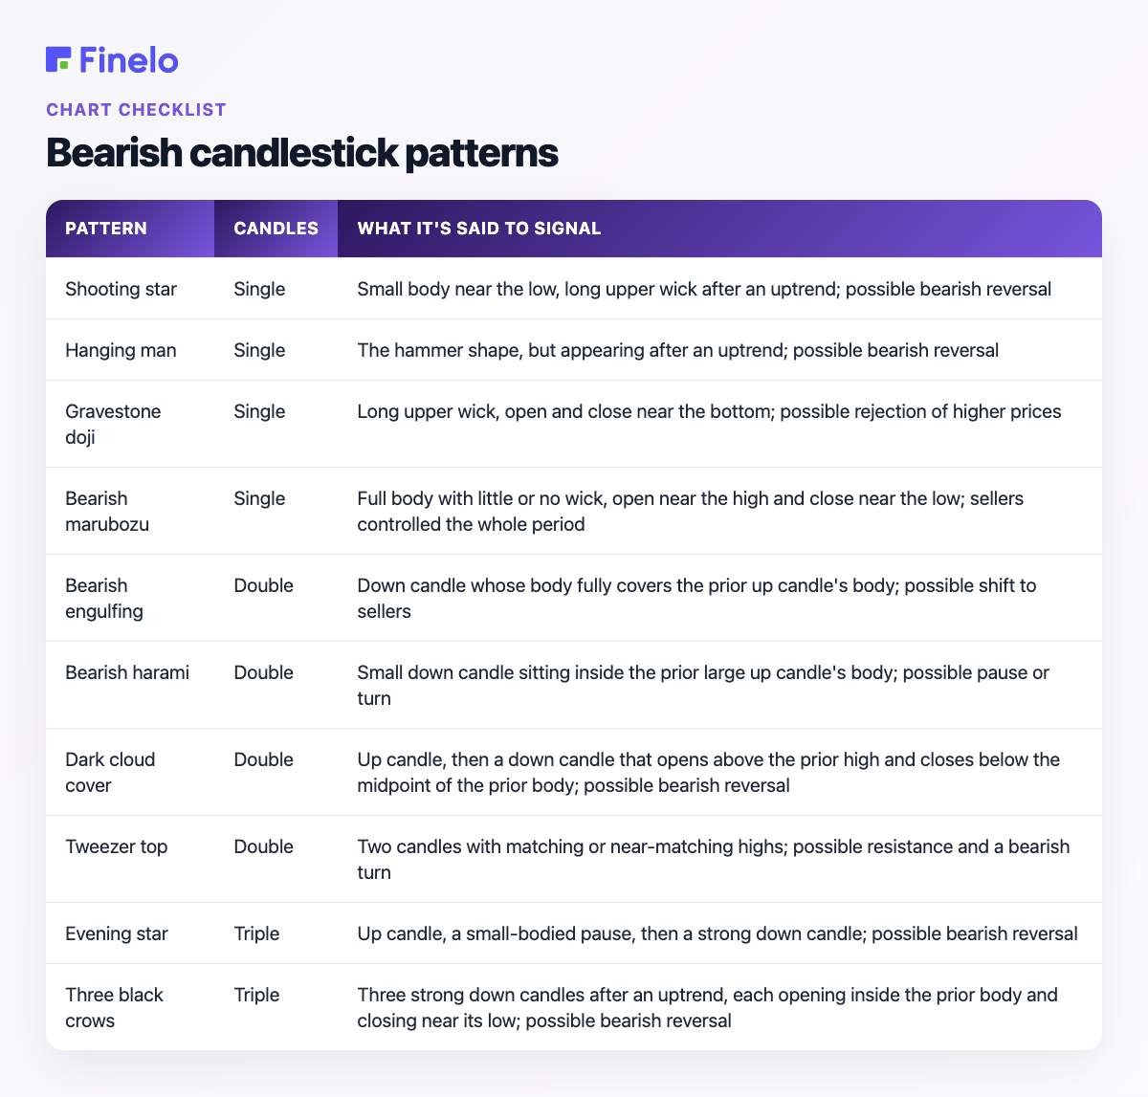Viewport: 1148px width, 1097px height.
Task: Click the Bearish marubozu pattern name
Action: pos(107,511)
